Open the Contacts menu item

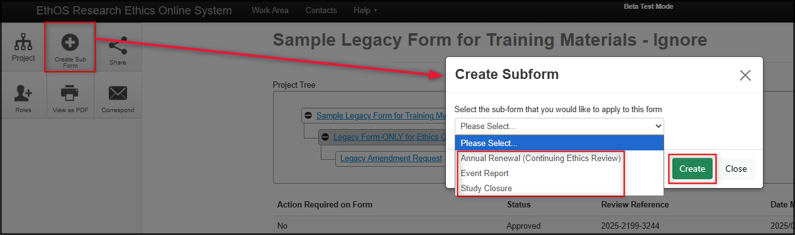(x=321, y=11)
